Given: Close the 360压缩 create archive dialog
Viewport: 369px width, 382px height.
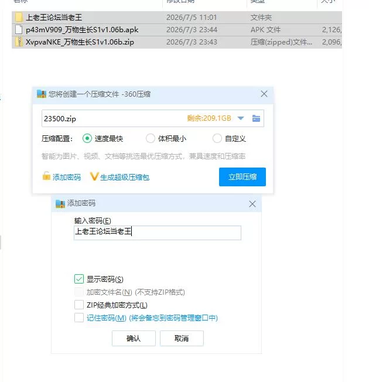Looking at the screenshot, I should click(x=264, y=94).
